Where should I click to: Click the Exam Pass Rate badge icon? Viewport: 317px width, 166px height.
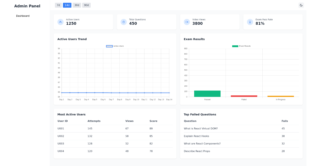[x=250, y=22]
